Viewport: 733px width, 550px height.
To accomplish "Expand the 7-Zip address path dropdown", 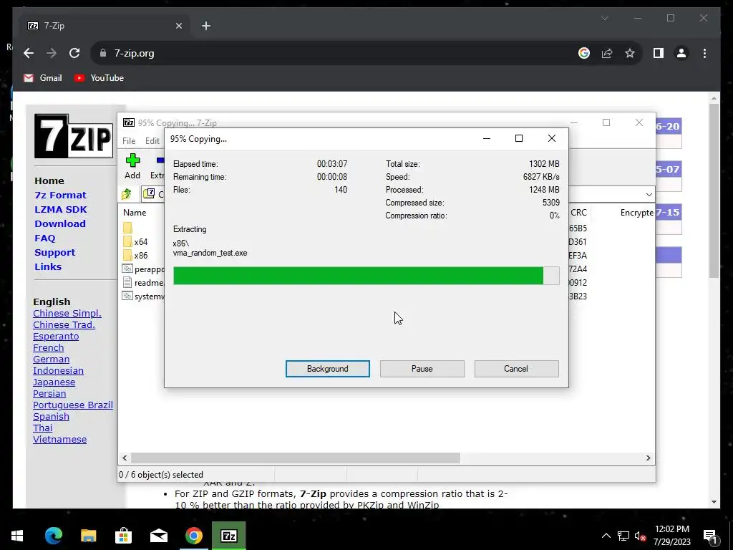I will click(x=649, y=194).
